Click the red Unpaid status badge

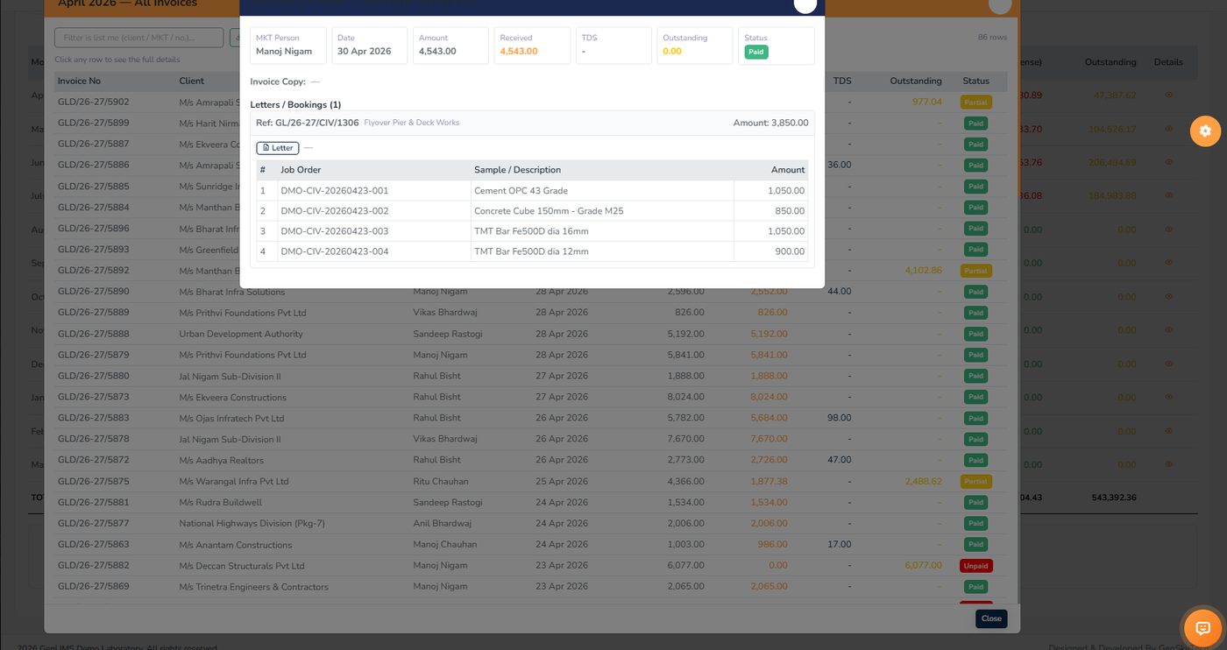975,566
